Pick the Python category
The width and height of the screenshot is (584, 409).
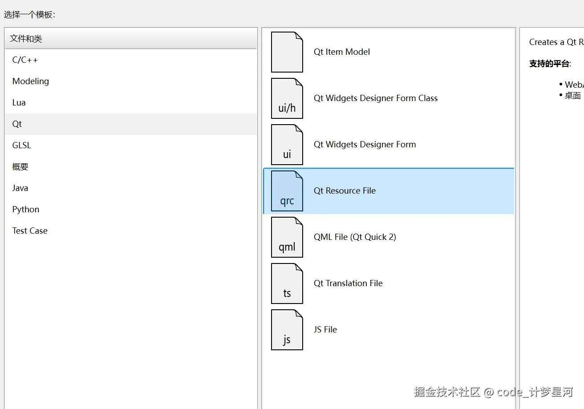point(131,210)
